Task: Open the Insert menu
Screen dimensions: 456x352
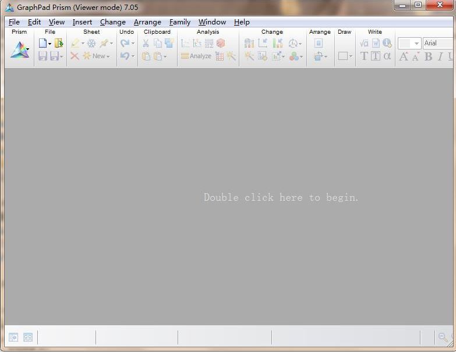Action: click(x=82, y=22)
